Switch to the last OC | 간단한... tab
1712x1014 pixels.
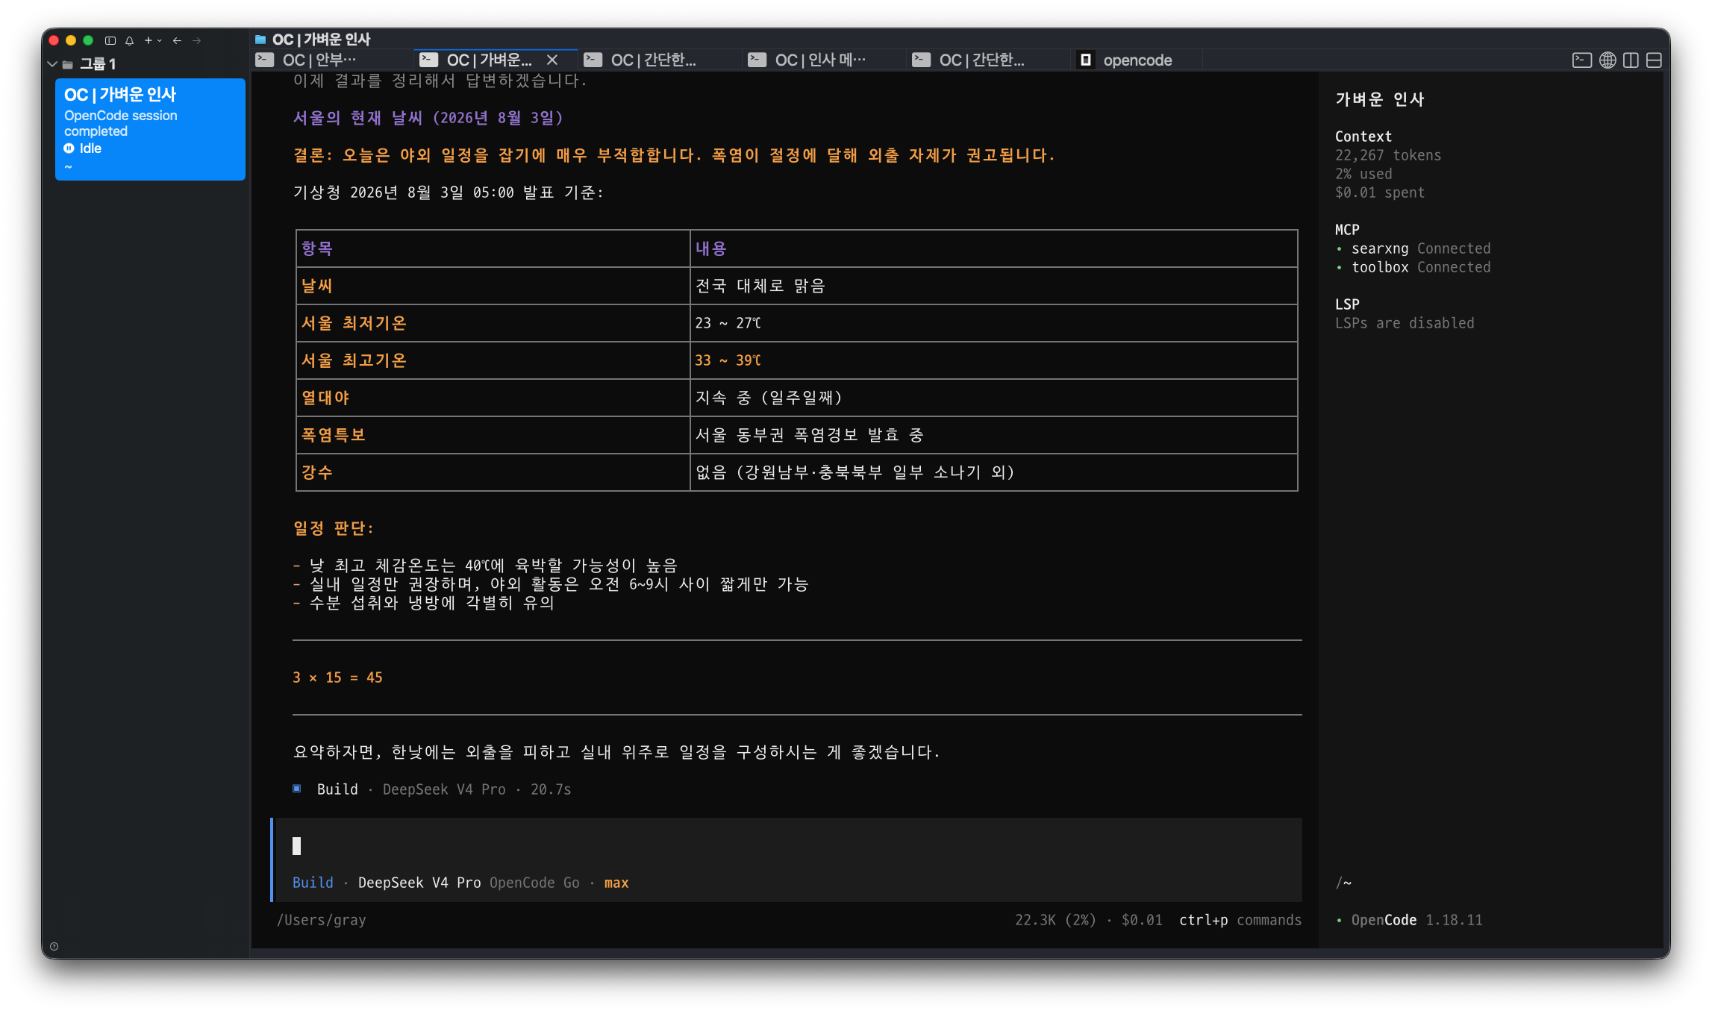(987, 60)
